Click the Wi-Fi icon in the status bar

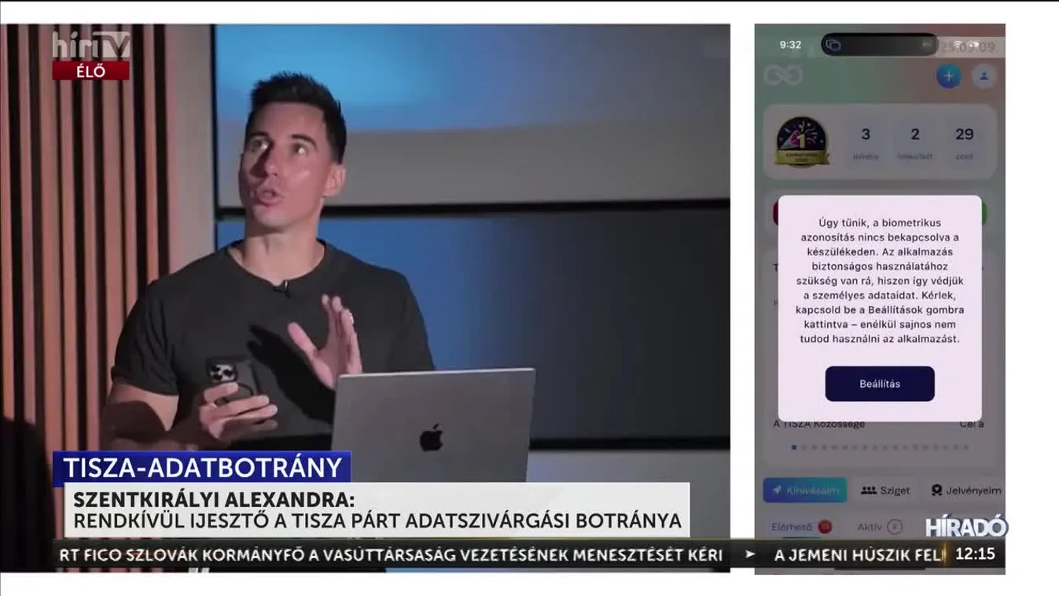coord(959,45)
